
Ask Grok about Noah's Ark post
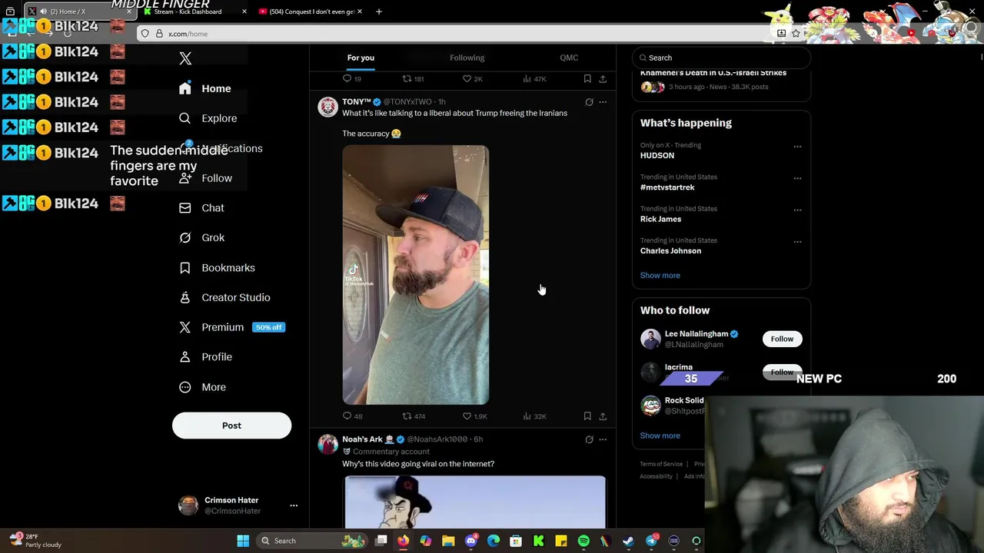pos(589,439)
